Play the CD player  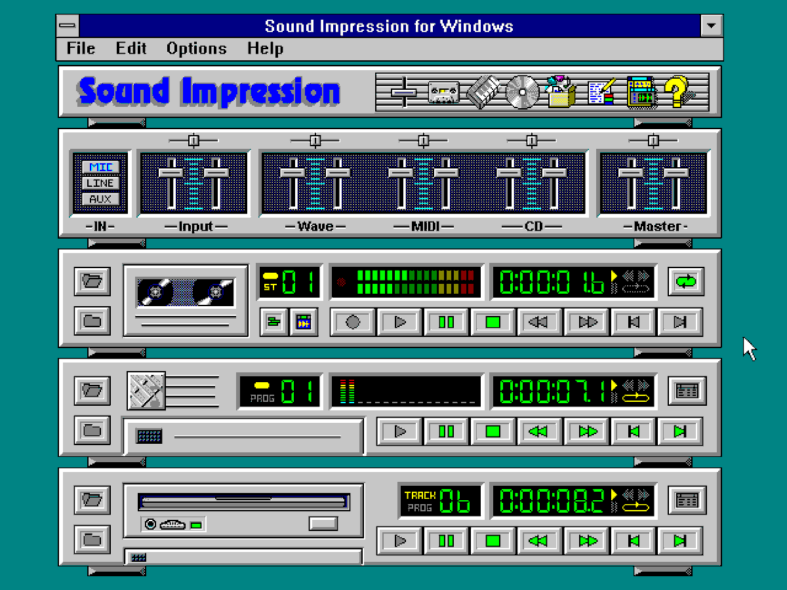tap(400, 541)
